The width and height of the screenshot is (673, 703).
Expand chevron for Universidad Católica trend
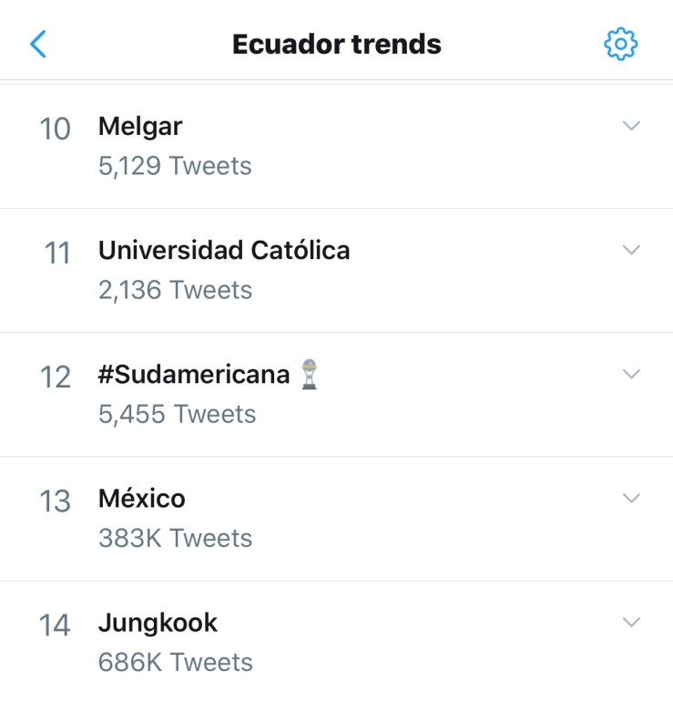pos(631,250)
